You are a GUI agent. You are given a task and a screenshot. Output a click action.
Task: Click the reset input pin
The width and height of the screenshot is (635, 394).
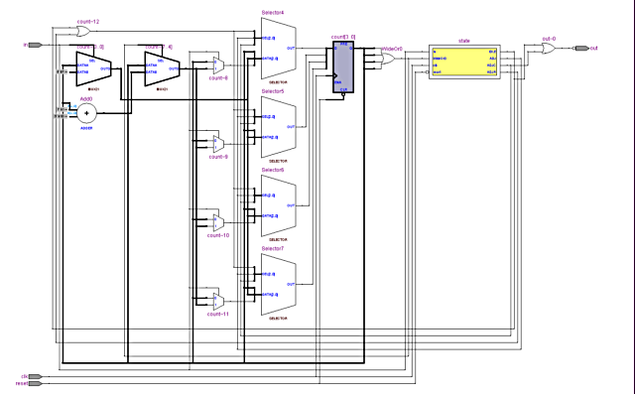(x=35, y=383)
